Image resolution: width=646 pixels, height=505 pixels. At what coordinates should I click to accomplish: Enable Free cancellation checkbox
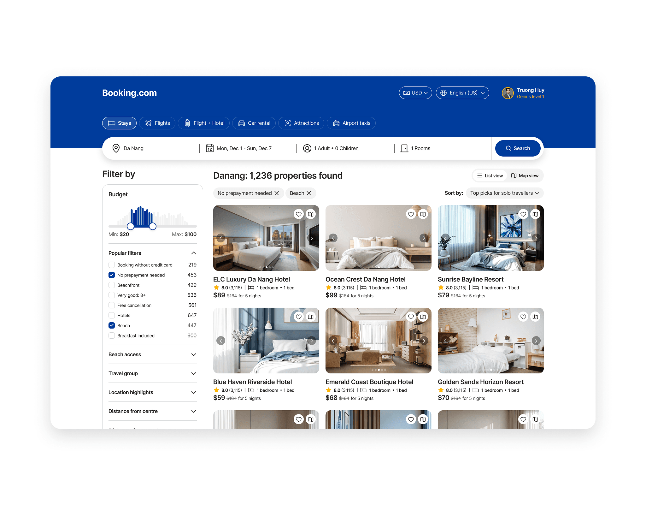(x=112, y=305)
